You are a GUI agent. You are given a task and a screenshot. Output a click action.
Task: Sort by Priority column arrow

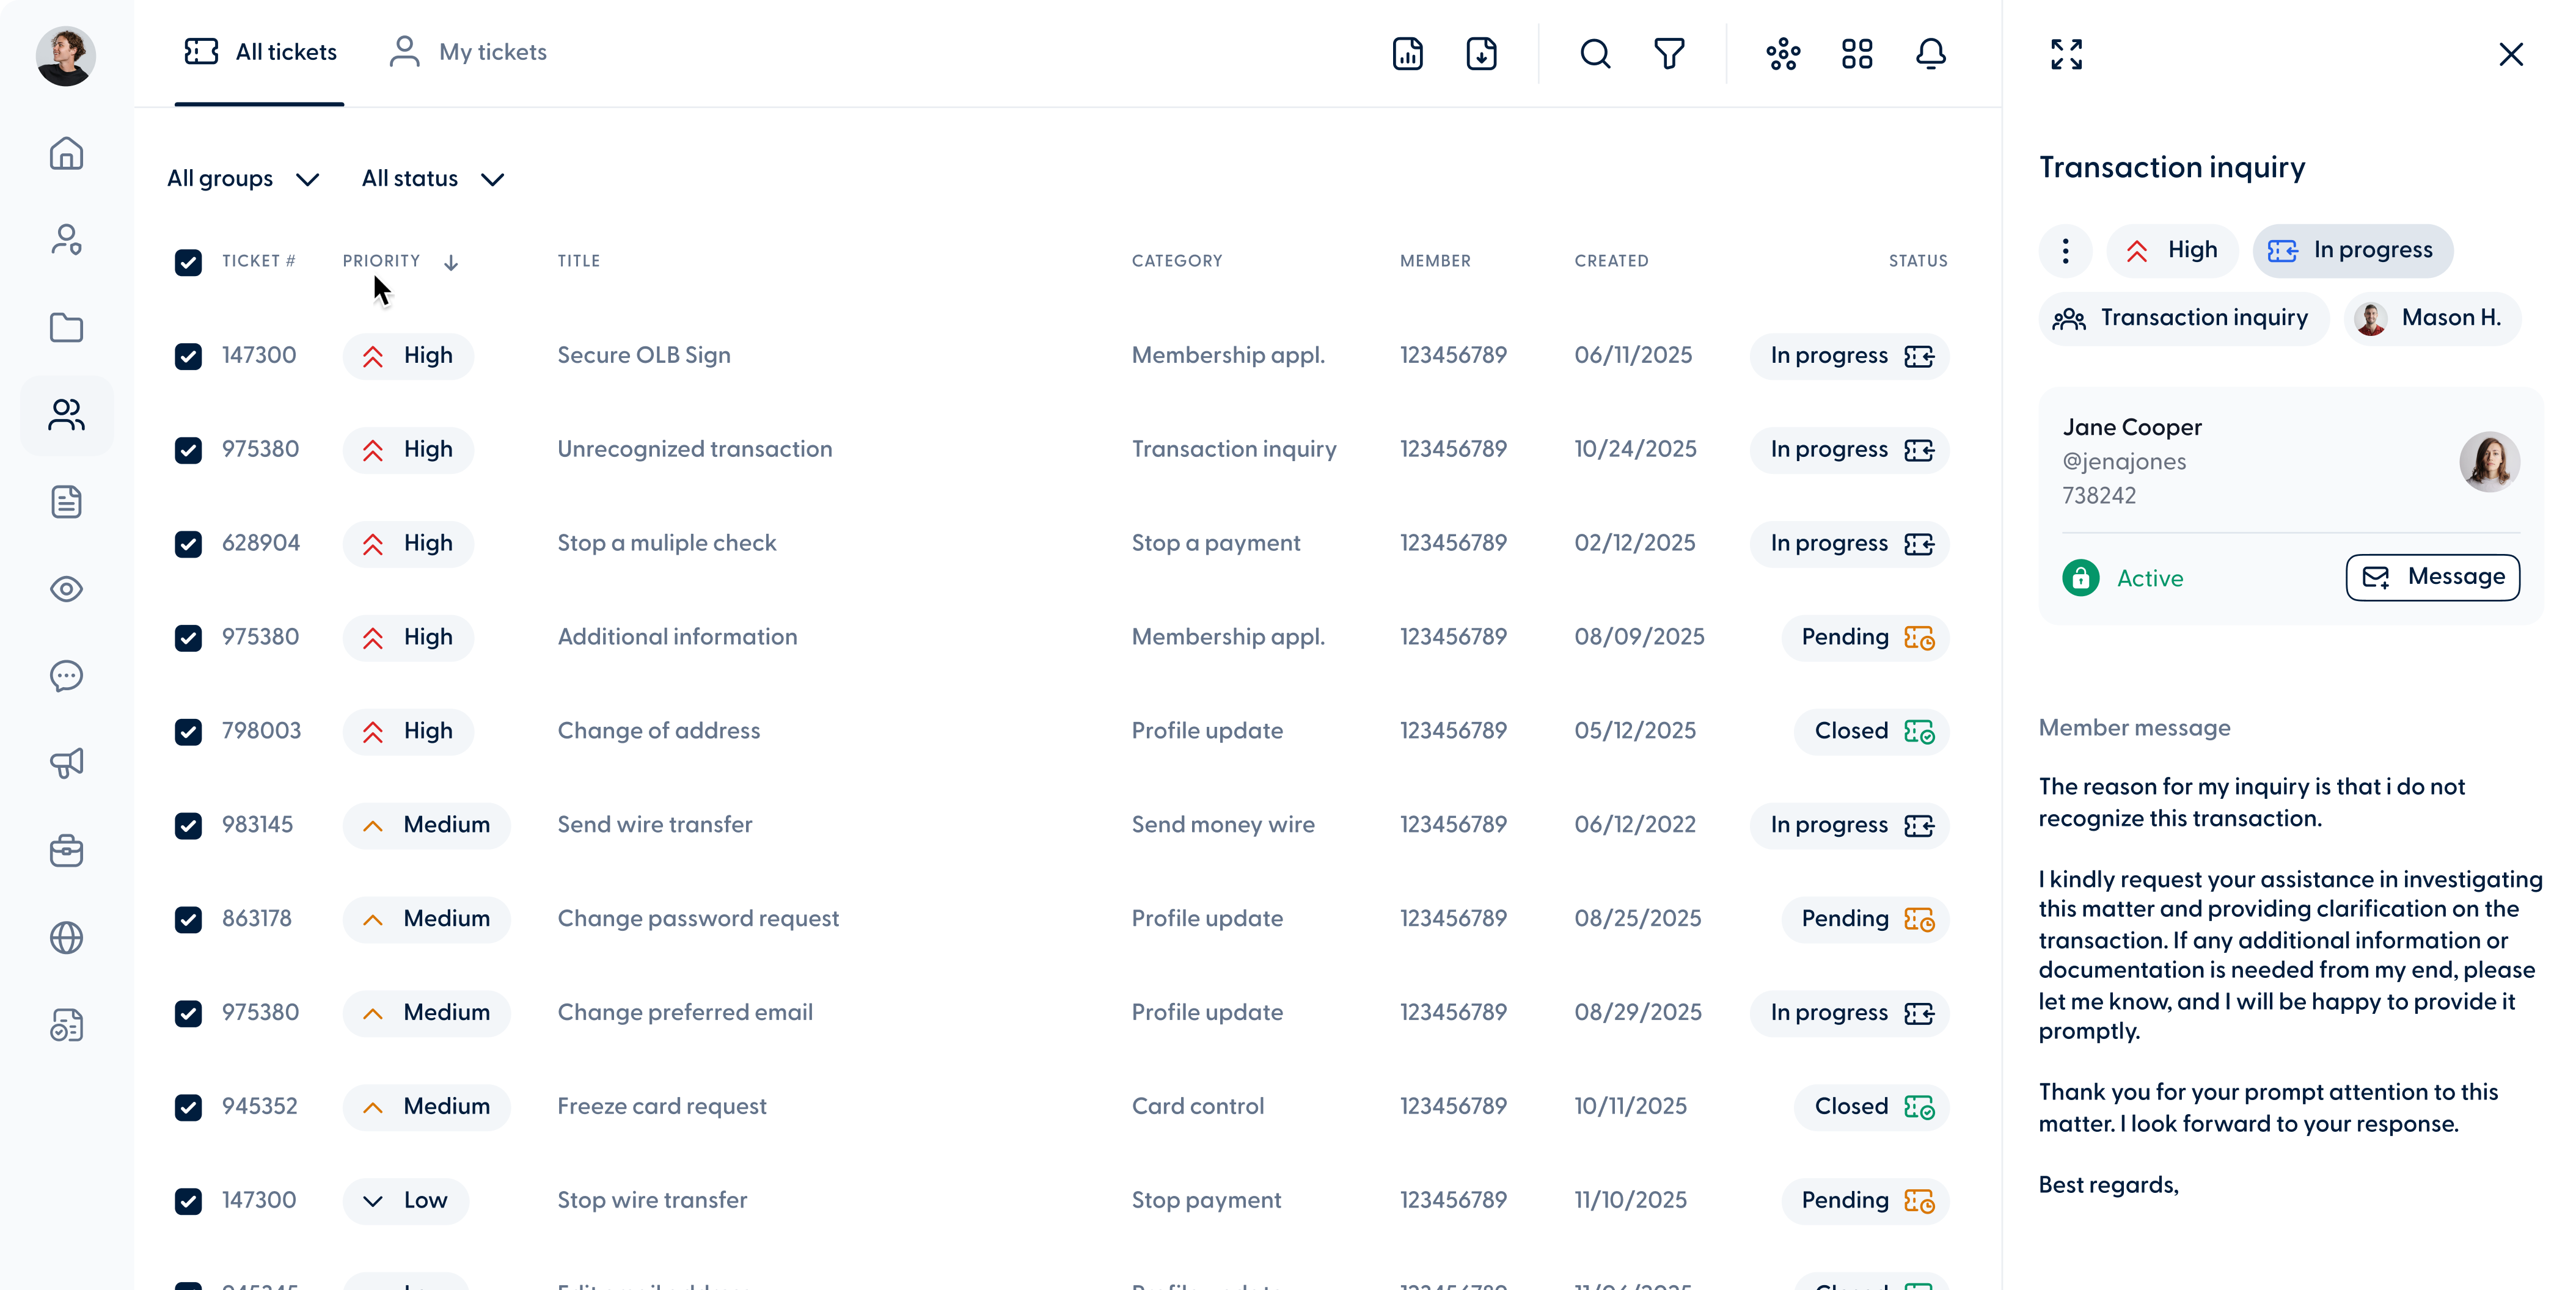click(x=451, y=262)
